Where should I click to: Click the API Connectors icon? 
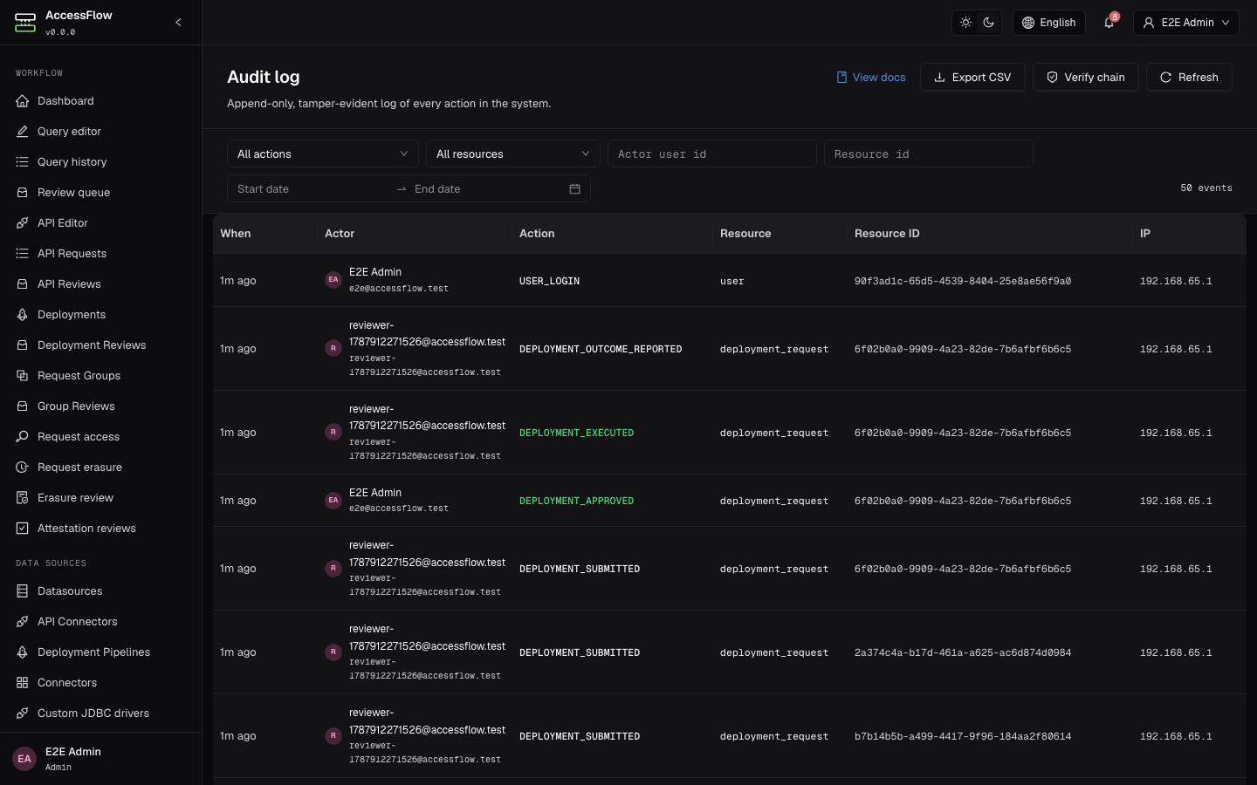click(23, 622)
